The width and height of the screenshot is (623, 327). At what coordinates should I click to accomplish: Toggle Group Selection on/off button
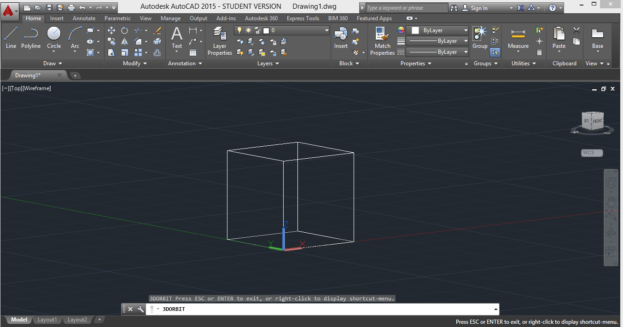(x=495, y=52)
